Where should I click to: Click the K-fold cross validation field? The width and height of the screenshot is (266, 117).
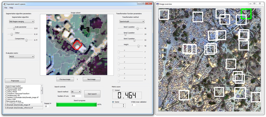coord(134,105)
